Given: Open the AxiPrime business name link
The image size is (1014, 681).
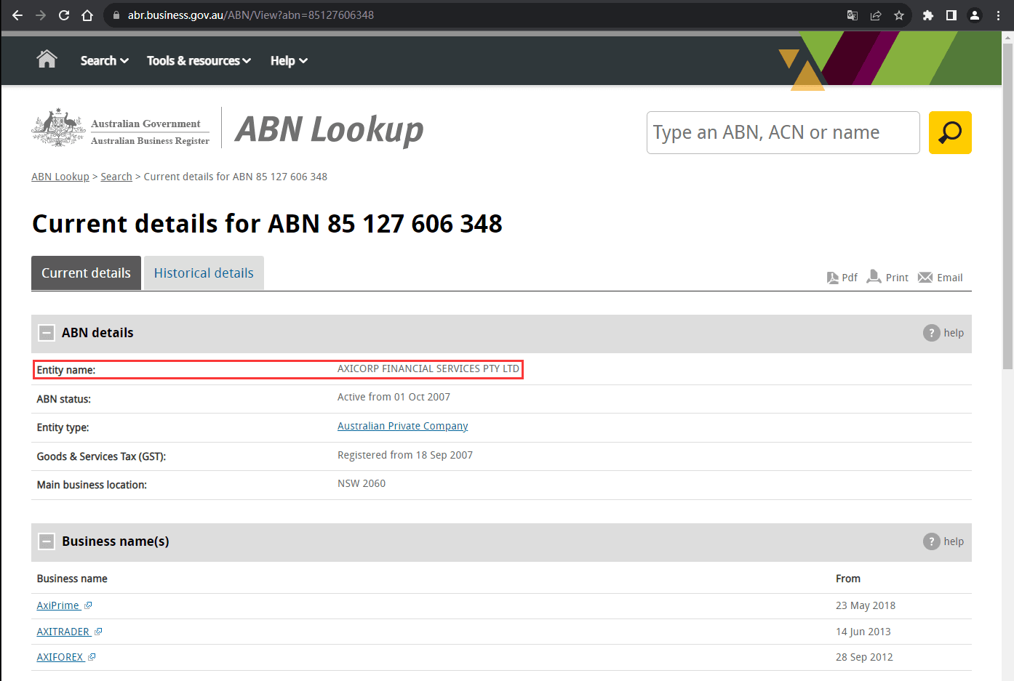Looking at the screenshot, I should coord(57,605).
